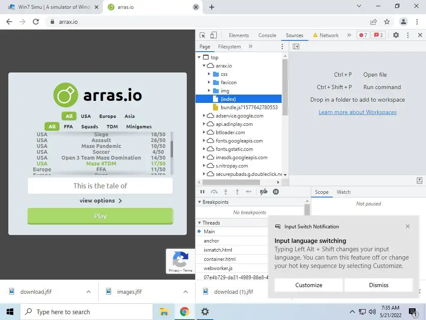Image resolution: width=426 pixels, height=320 pixels.
Task: Toggle the device toolbar icon
Action: [213, 35]
